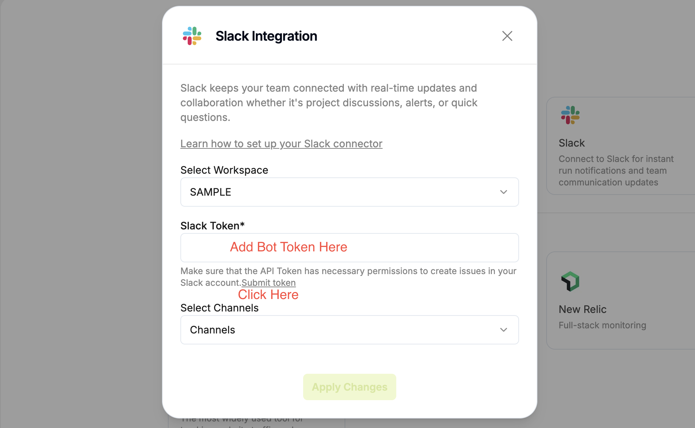
Task: Click the Slack Integration modal title
Action: pos(266,36)
